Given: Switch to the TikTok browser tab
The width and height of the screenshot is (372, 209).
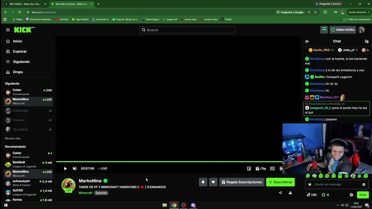Looking at the screenshot, I should click(24, 4).
